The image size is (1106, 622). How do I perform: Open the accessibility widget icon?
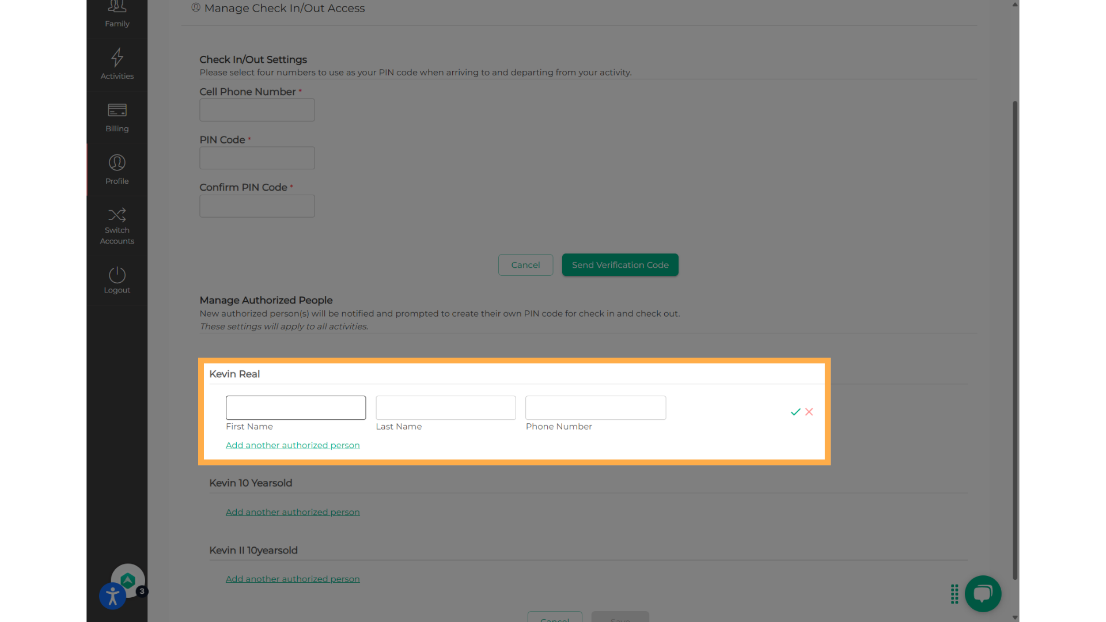113,596
